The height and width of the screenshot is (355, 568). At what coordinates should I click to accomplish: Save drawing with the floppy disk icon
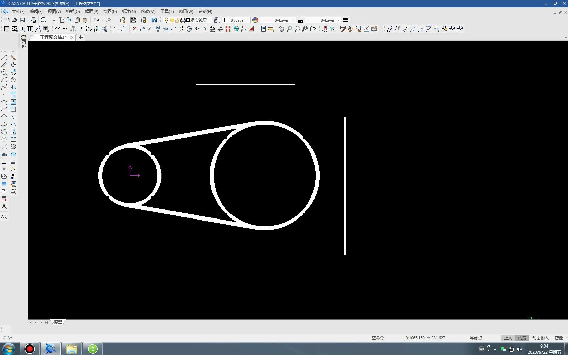(x=22, y=20)
